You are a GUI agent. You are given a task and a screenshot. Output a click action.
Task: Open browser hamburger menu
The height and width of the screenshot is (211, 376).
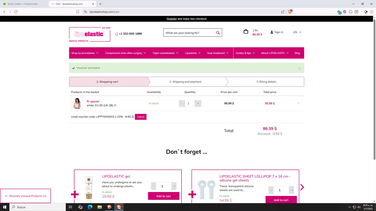tap(372, 12)
